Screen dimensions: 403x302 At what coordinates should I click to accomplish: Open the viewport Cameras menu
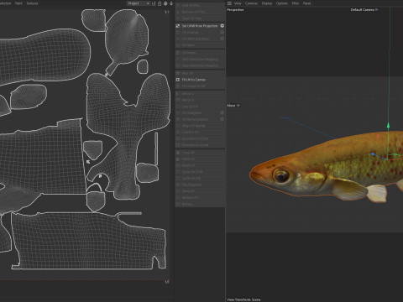click(x=251, y=3)
